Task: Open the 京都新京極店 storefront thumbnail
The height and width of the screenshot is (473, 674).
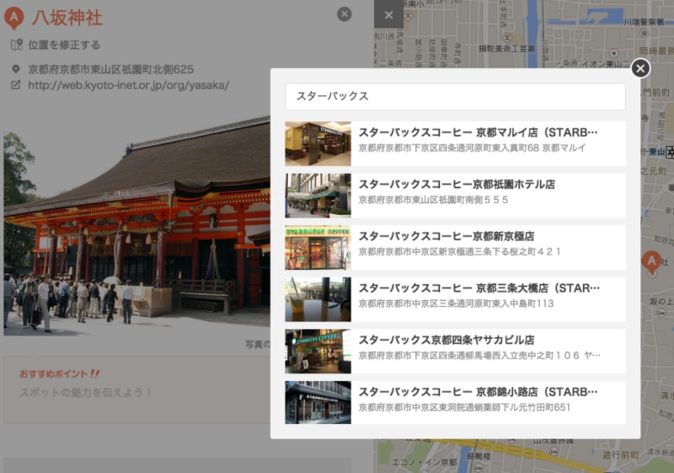Action: 318,247
